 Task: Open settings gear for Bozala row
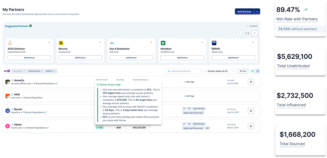pyautogui.click(x=251, y=111)
